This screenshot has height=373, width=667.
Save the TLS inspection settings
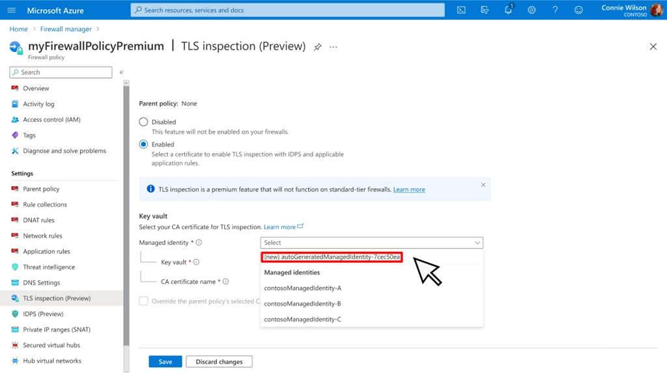[x=165, y=362]
